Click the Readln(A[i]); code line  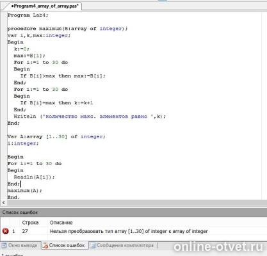pyautogui.click(x=34, y=177)
